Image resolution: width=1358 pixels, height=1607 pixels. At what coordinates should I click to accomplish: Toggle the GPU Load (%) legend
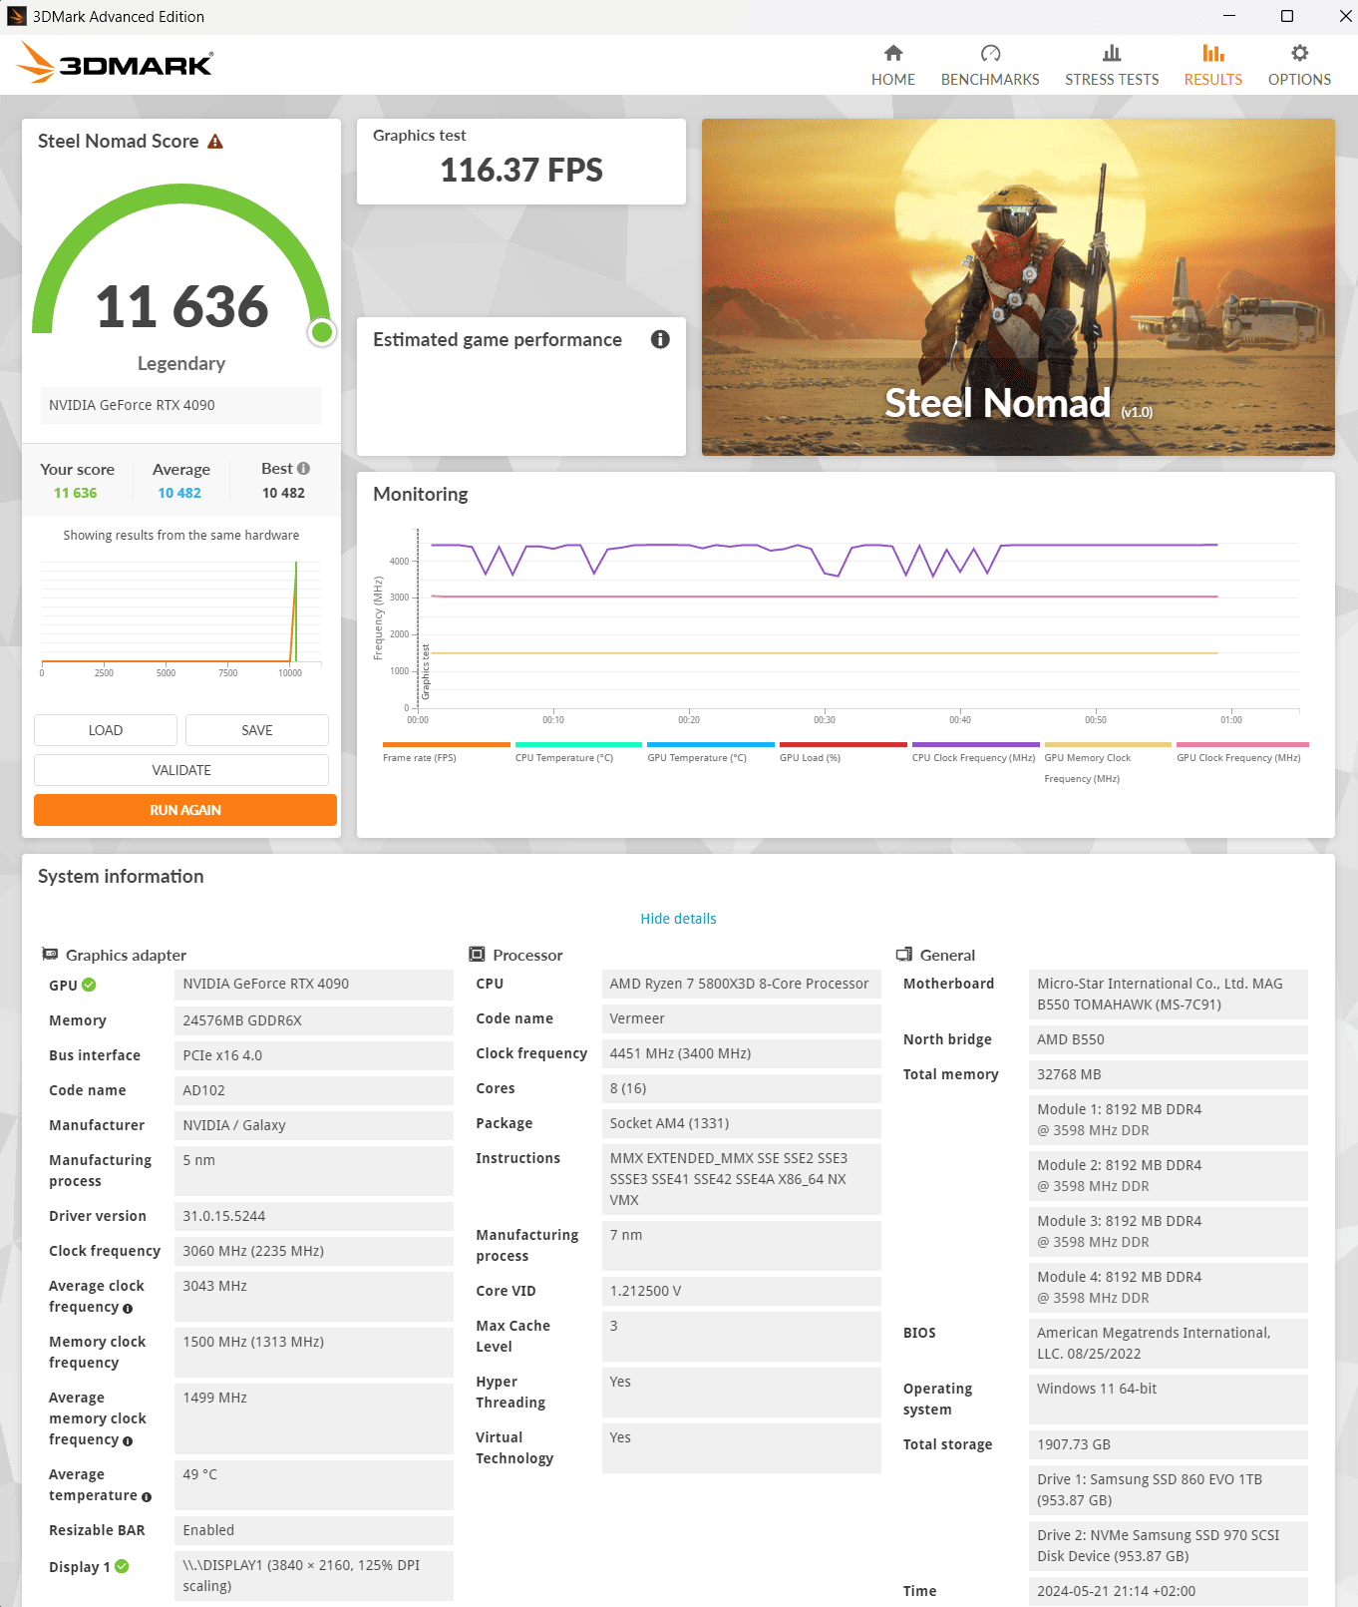tap(844, 753)
